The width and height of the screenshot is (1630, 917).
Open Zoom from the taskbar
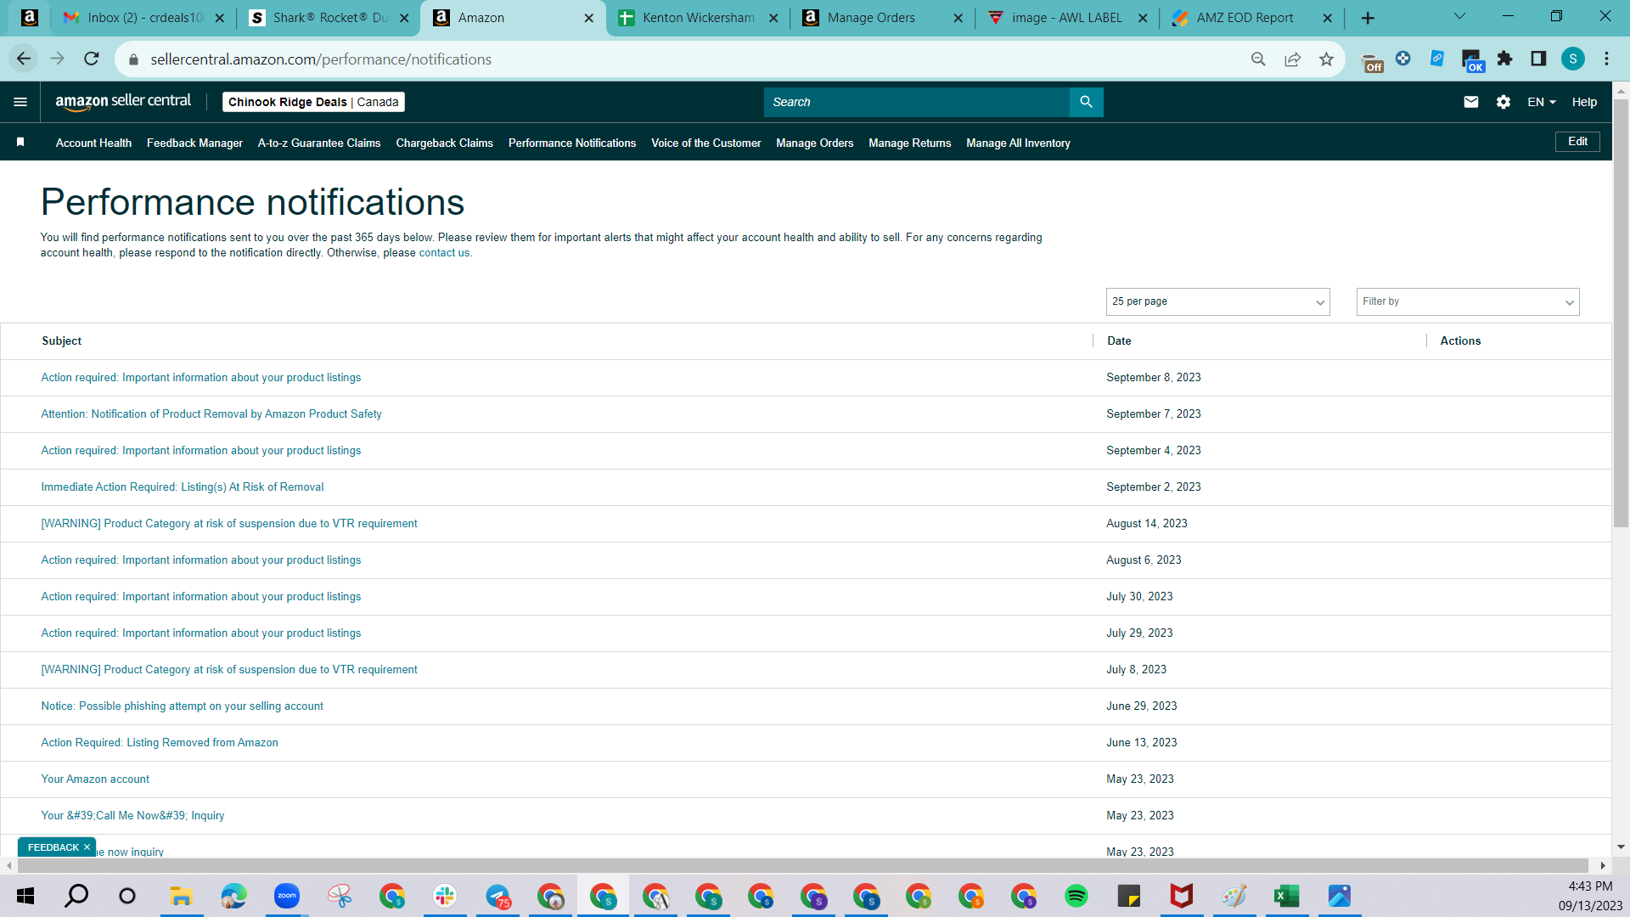[287, 896]
